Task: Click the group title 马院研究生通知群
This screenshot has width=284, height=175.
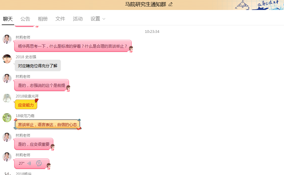Action: (x=146, y=4)
